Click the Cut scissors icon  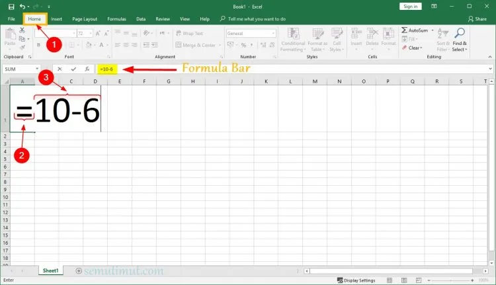point(22,30)
